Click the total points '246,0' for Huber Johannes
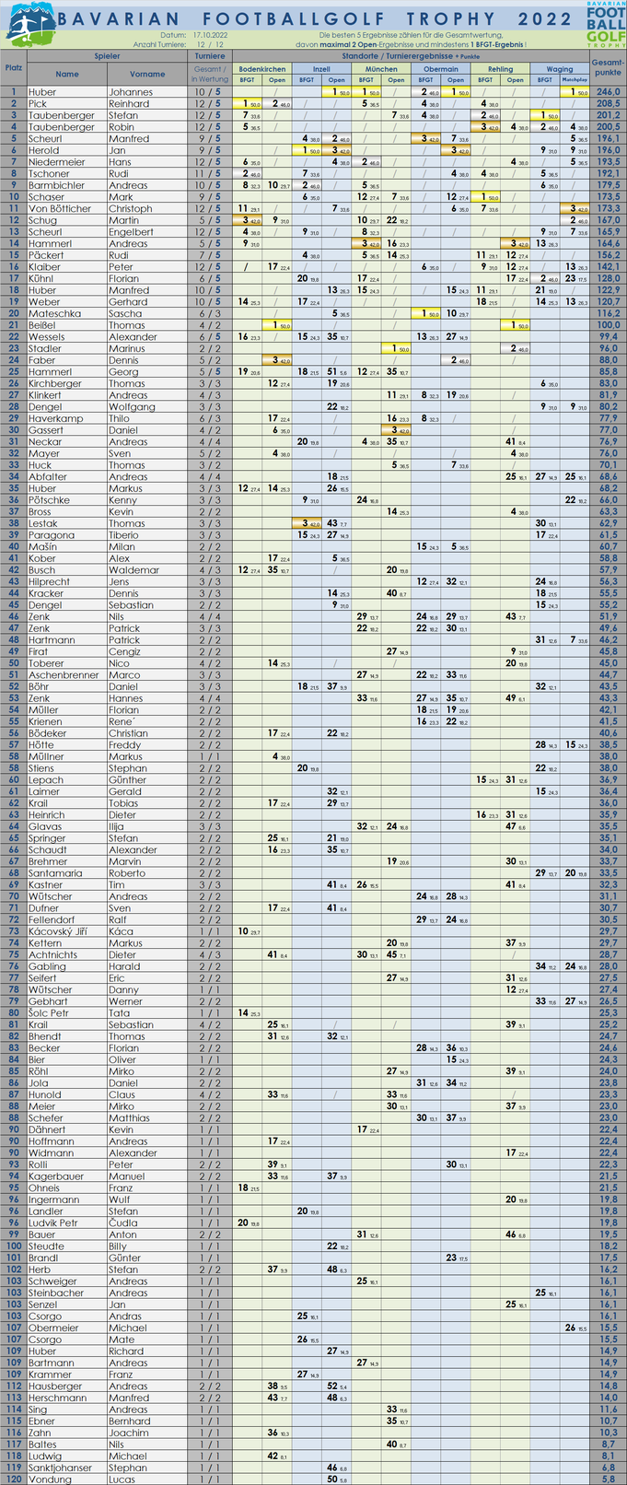Image resolution: width=627 pixels, height=1485 pixels. pyautogui.click(x=608, y=92)
